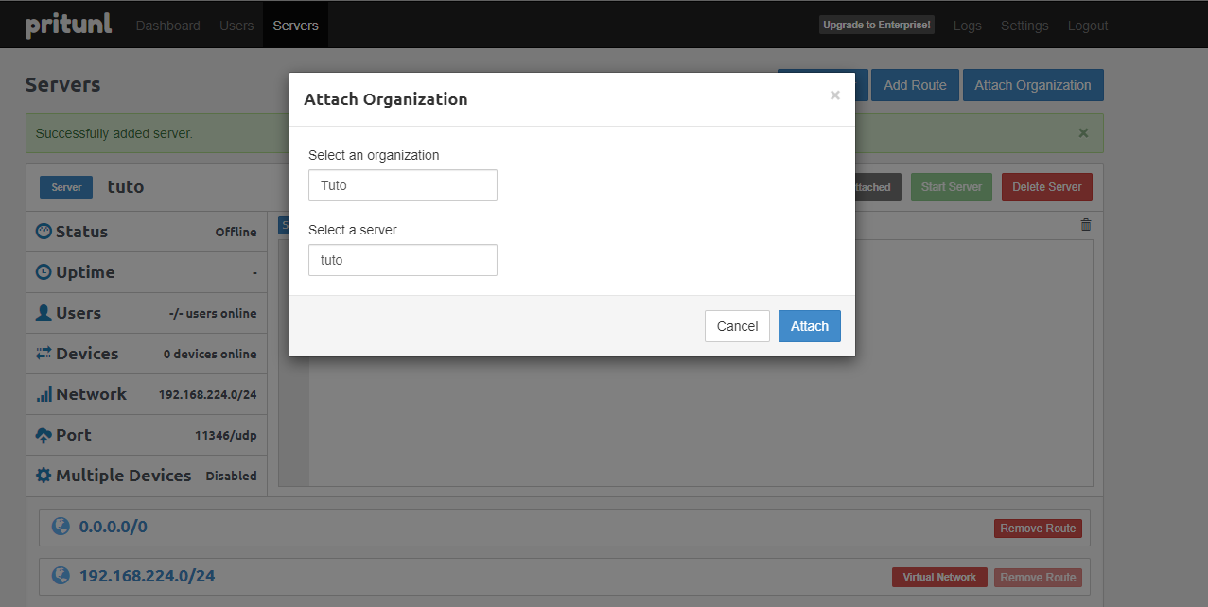Click the Delete Server button
The width and height of the screenshot is (1208, 607).
click(x=1047, y=187)
